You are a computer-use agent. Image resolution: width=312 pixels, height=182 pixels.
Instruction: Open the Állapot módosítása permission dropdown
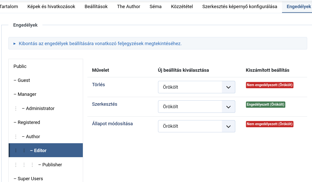point(197,126)
